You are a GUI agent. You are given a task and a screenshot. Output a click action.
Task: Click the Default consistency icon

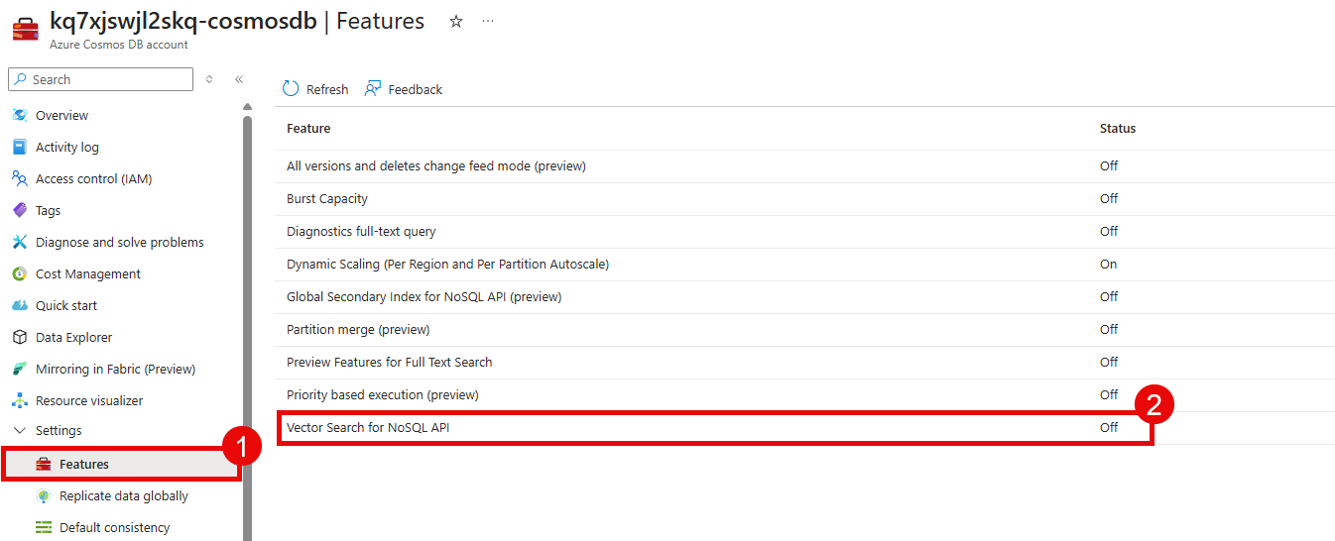tap(43, 527)
